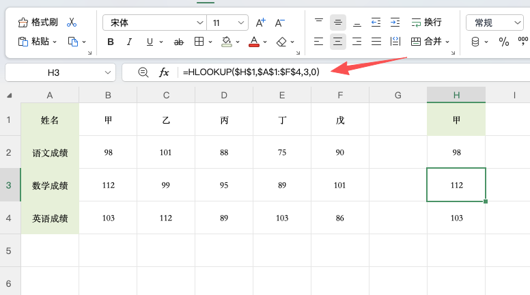Viewport: 530px width, 295px height.
Task: Click cell C2 with value 101
Action: click(x=166, y=152)
